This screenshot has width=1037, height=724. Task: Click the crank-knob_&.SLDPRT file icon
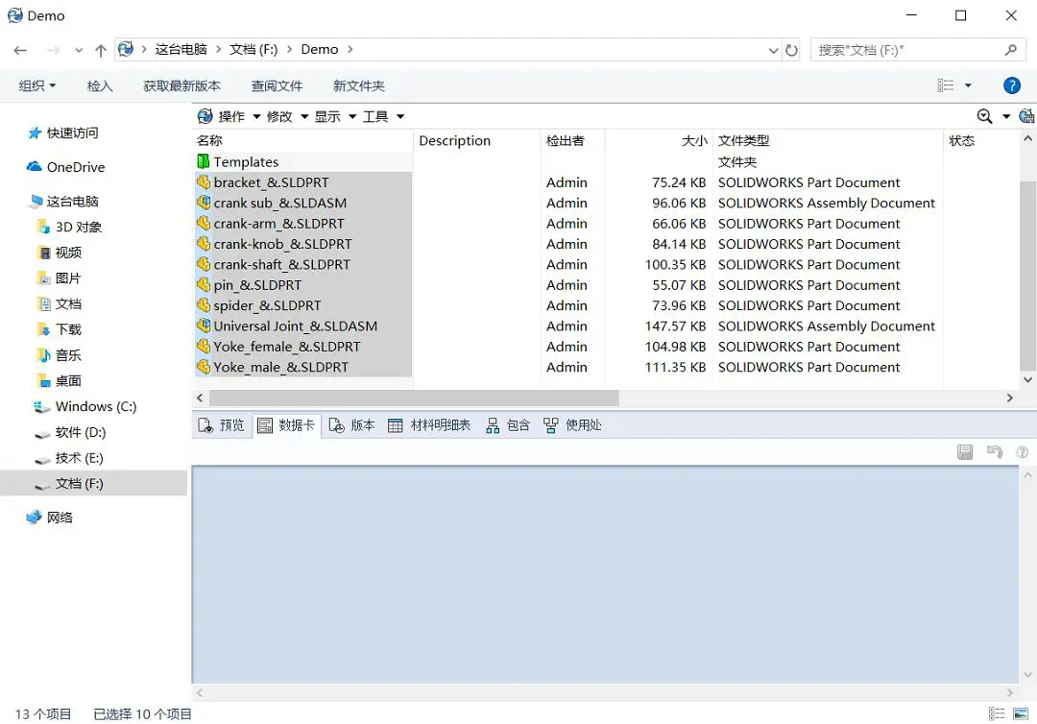coord(204,244)
